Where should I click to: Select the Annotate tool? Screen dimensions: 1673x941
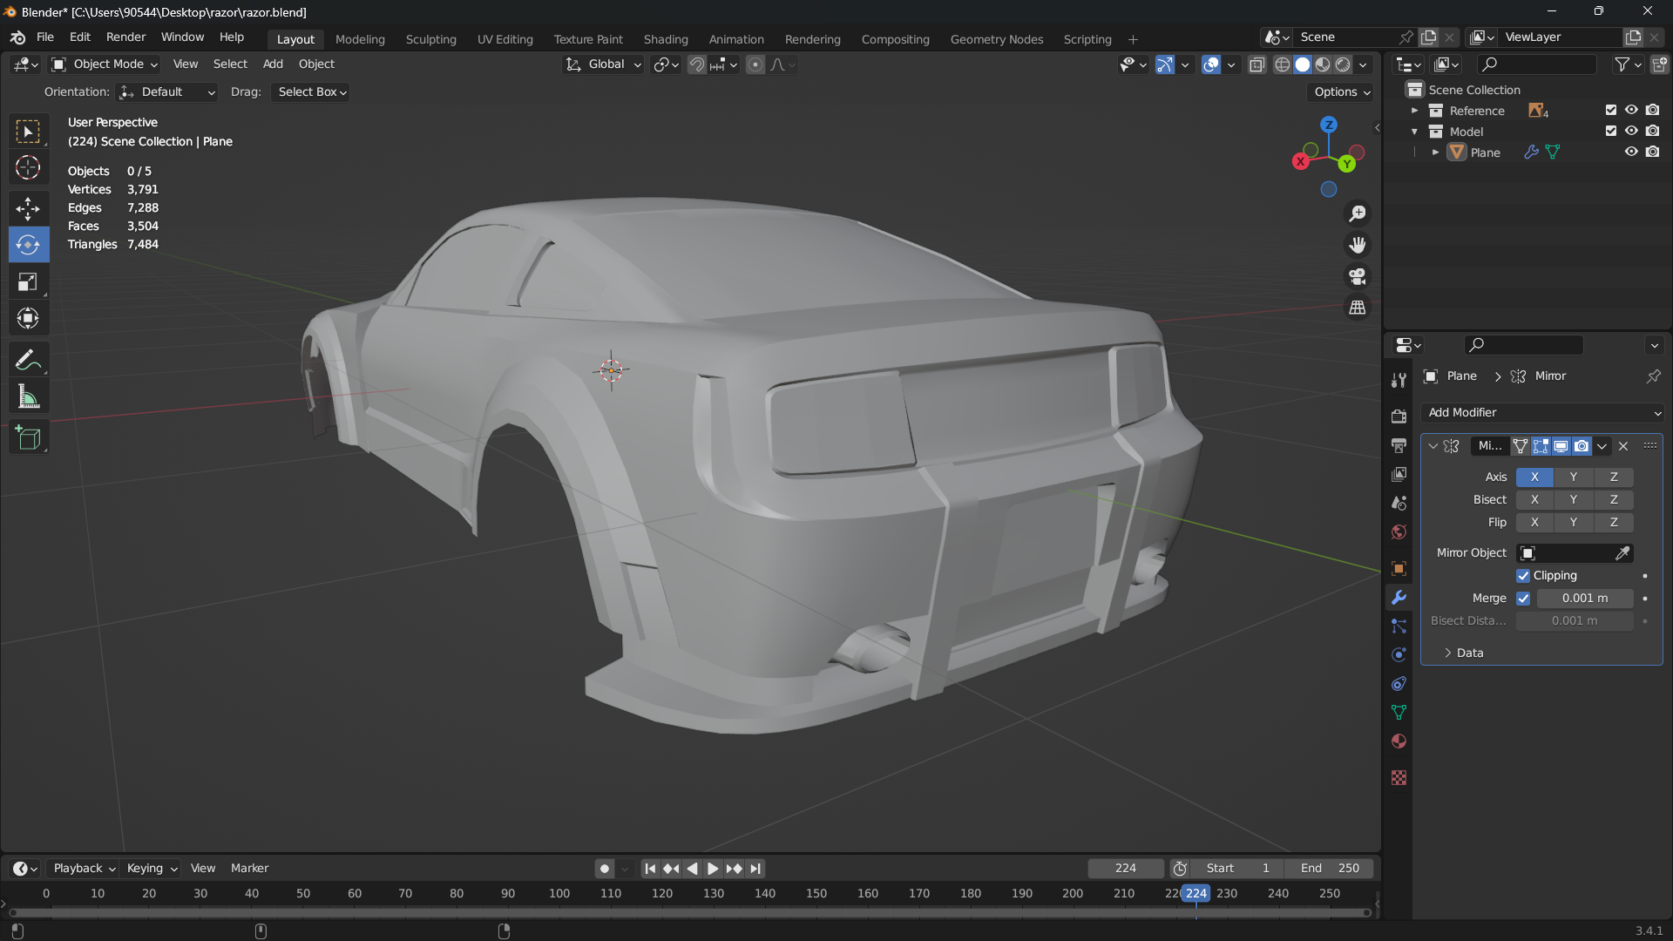pyautogui.click(x=28, y=360)
